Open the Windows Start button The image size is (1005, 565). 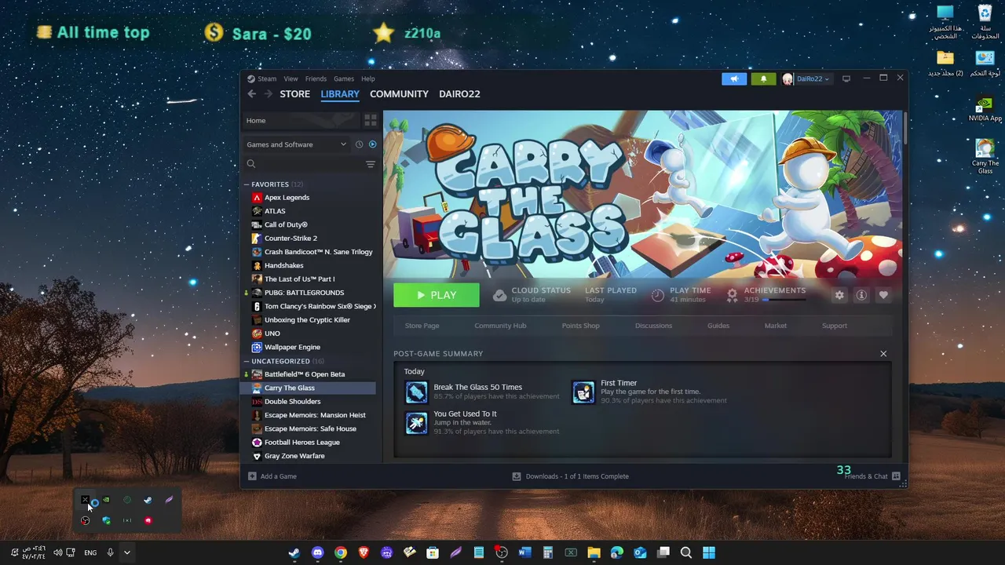(x=709, y=552)
